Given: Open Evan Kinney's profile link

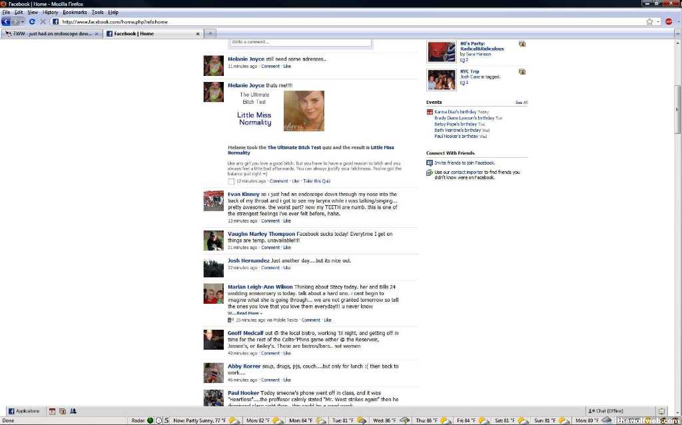Looking at the screenshot, I should tap(244, 195).
